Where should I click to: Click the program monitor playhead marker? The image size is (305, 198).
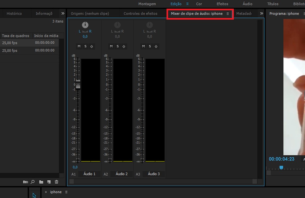pos(281,167)
